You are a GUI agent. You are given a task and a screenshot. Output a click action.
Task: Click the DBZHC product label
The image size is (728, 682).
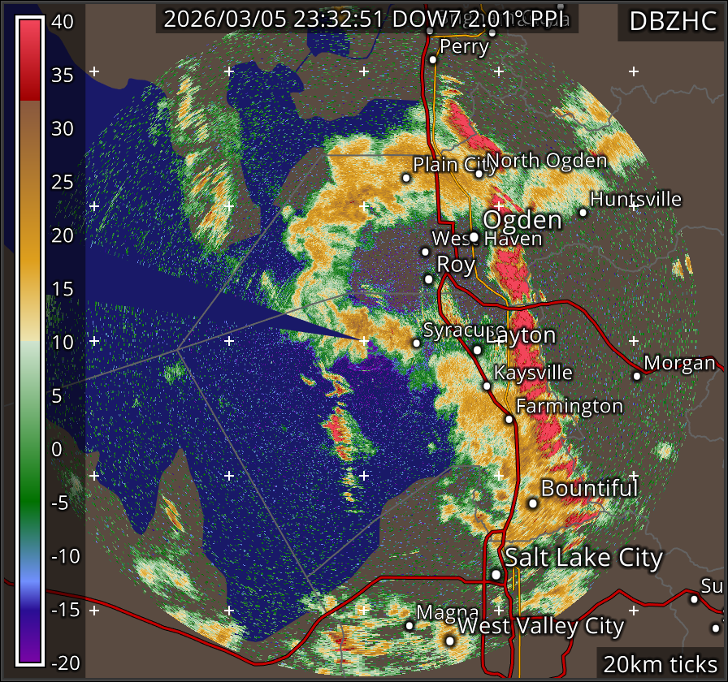(673, 21)
